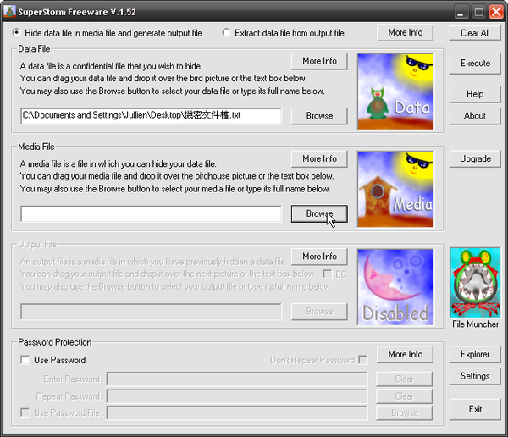The image size is (508, 437).
Task: Click the Upgrade button
Action: click(x=475, y=159)
